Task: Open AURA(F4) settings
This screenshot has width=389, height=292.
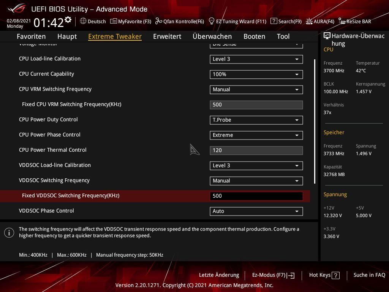Action: tap(320, 21)
